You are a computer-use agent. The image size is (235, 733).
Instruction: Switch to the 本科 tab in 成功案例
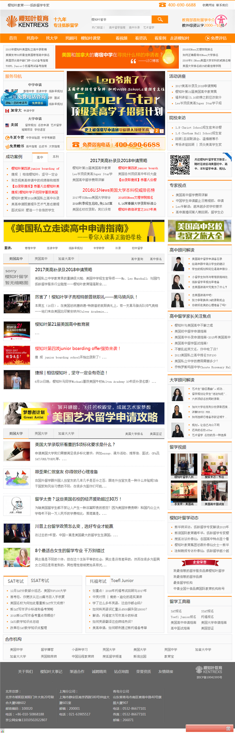click(x=56, y=157)
